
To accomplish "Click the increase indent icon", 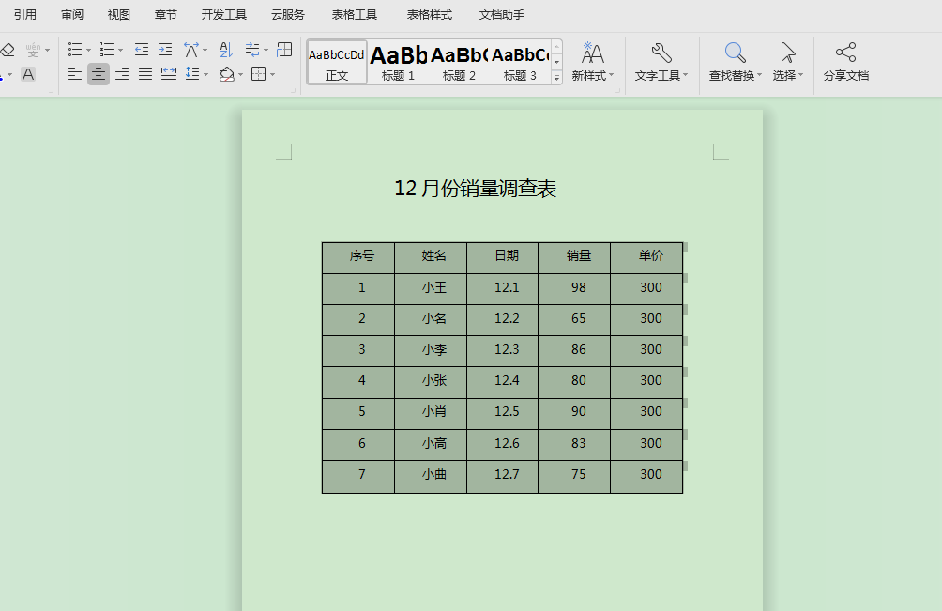I will tap(165, 50).
